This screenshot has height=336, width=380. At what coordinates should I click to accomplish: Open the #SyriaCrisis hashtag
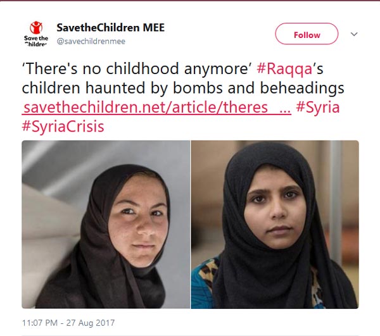click(63, 127)
